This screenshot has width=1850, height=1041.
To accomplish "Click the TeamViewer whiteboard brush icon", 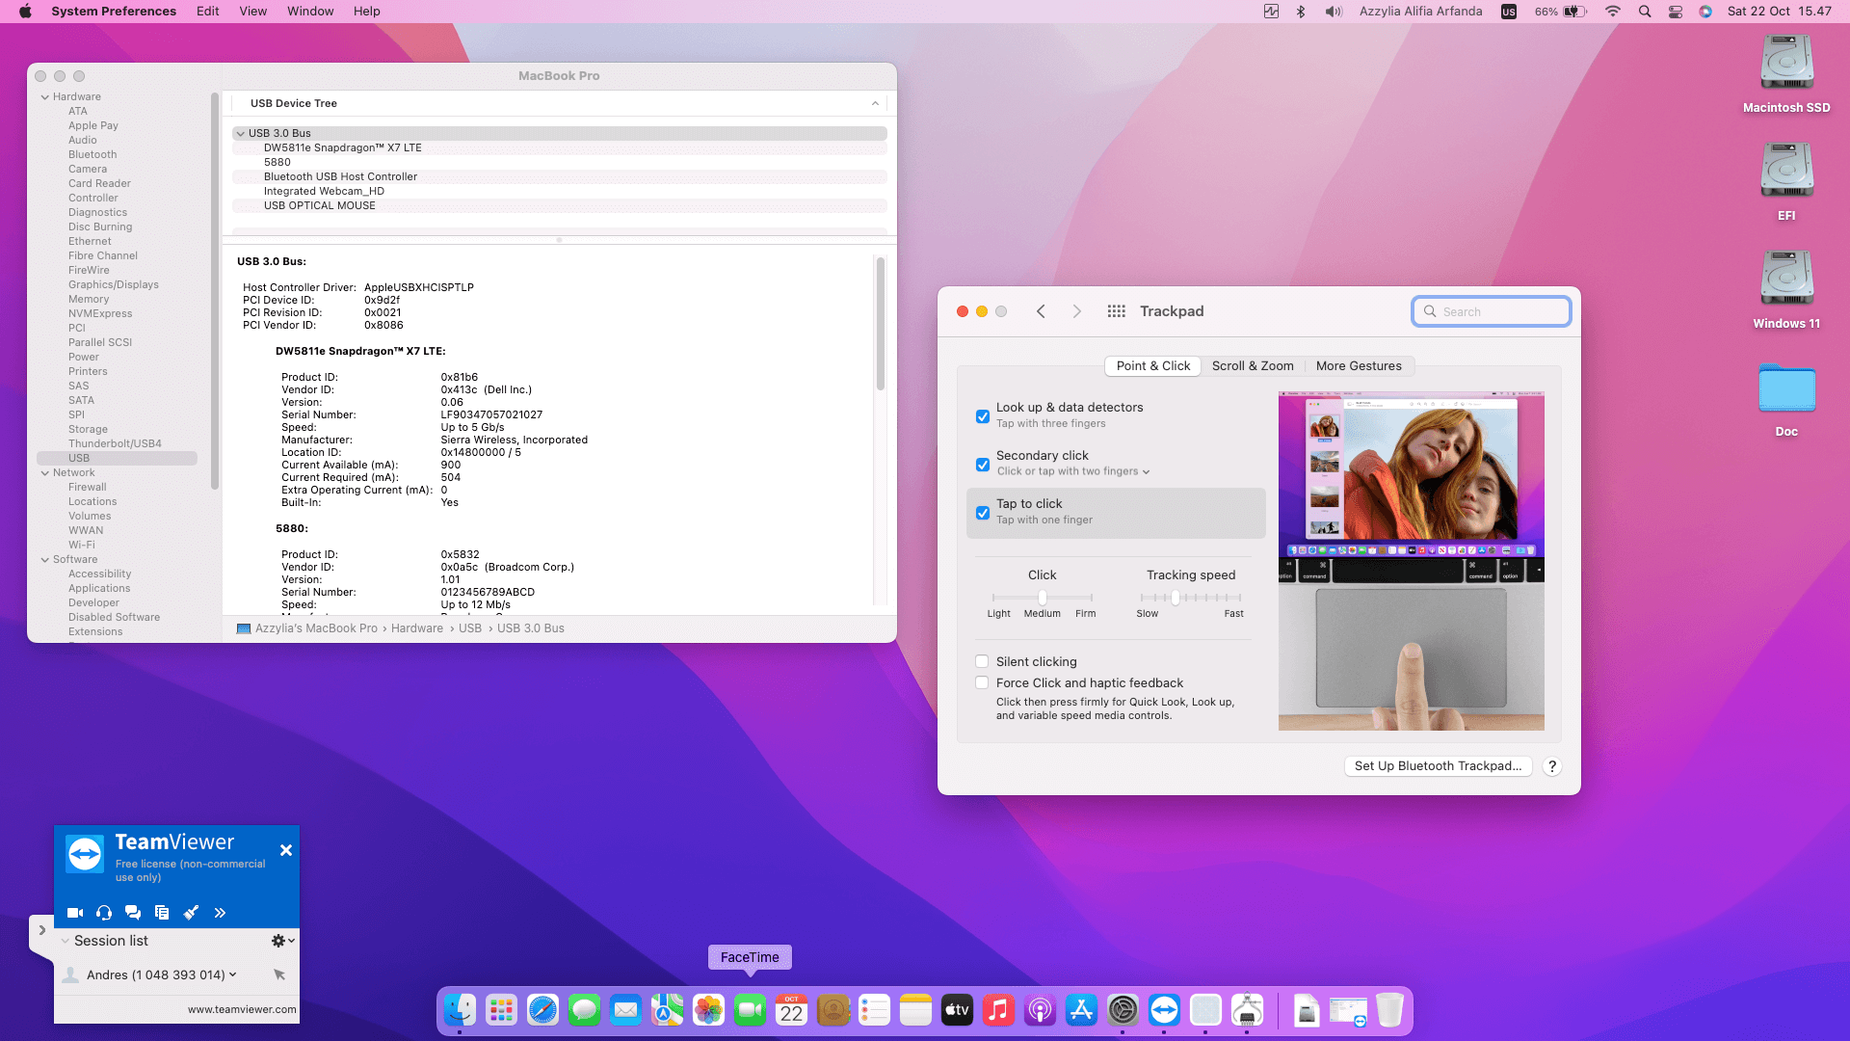I will [191, 913].
